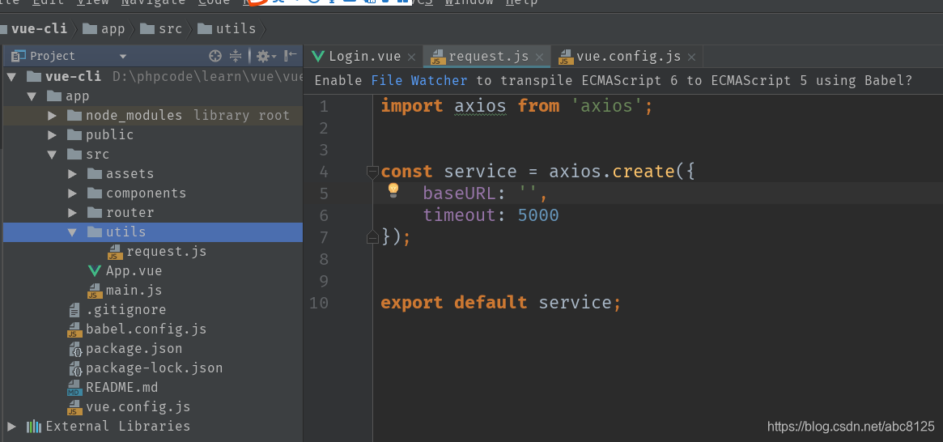Click the JSON icon beside package-lock.json
Screen dimensions: 943x442
[74, 368]
